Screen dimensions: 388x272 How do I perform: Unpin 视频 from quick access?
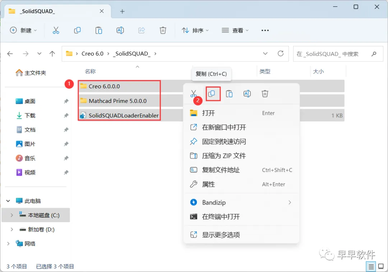point(66,173)
